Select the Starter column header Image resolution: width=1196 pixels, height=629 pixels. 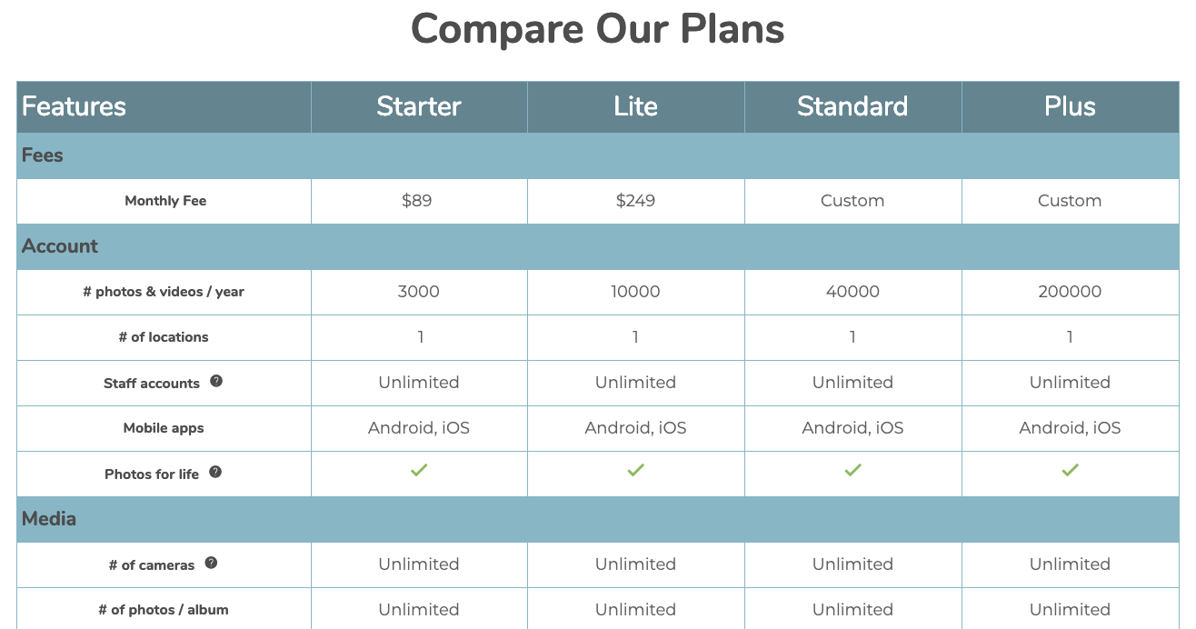coord(419,106)
